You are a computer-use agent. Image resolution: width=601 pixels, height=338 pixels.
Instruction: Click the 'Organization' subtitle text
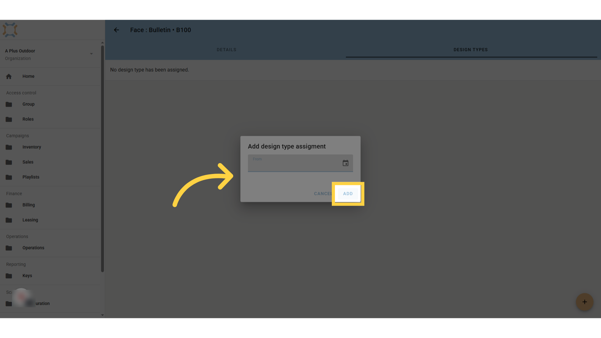point(18,59)
